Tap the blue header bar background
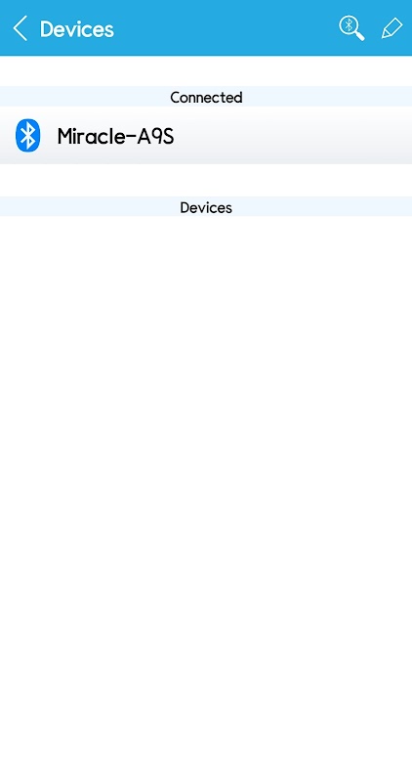This screenshot has width=412, height=782. point(225,28)
